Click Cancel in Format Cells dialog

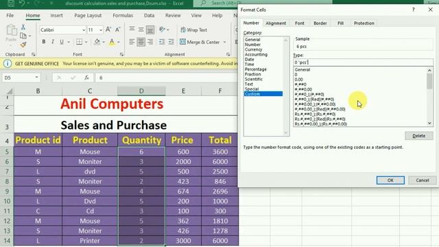[x=423, y=180]
